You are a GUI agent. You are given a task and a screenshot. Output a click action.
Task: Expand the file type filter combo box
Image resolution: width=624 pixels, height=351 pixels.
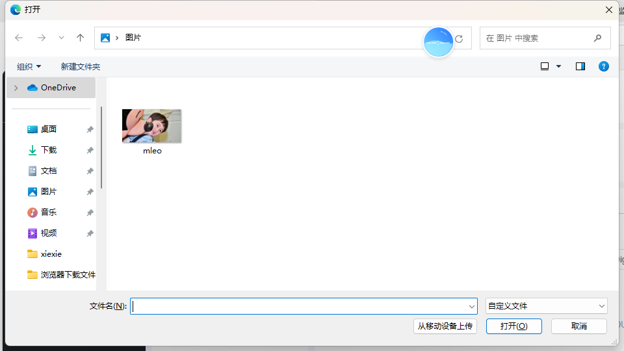(546, 306)
